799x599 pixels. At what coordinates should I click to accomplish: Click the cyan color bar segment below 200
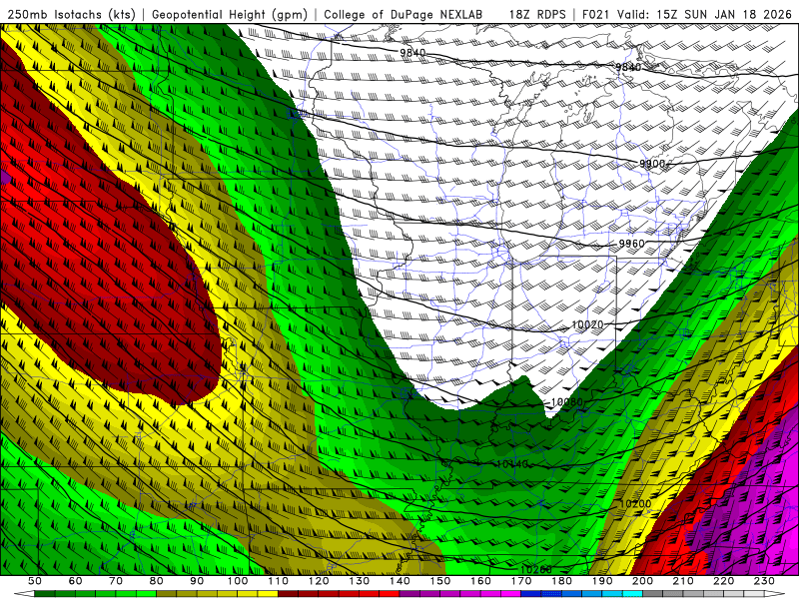(632, 594)
